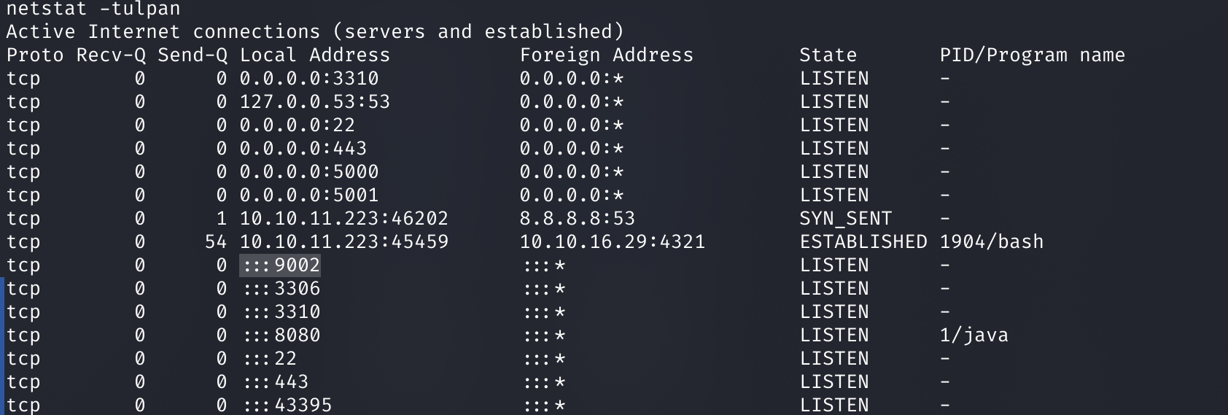Click the Foreign Address column header
The height and width of the screenshot is (415, 1228).
[x=607, y=55]
